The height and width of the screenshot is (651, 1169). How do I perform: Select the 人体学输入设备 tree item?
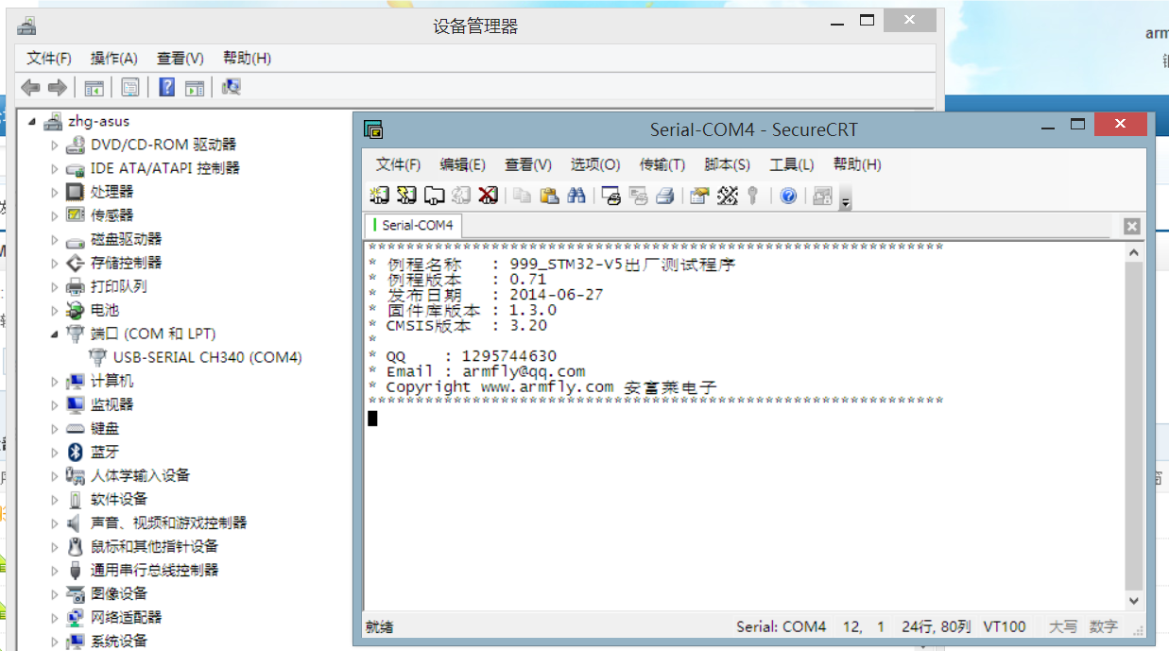click(128, 475)
